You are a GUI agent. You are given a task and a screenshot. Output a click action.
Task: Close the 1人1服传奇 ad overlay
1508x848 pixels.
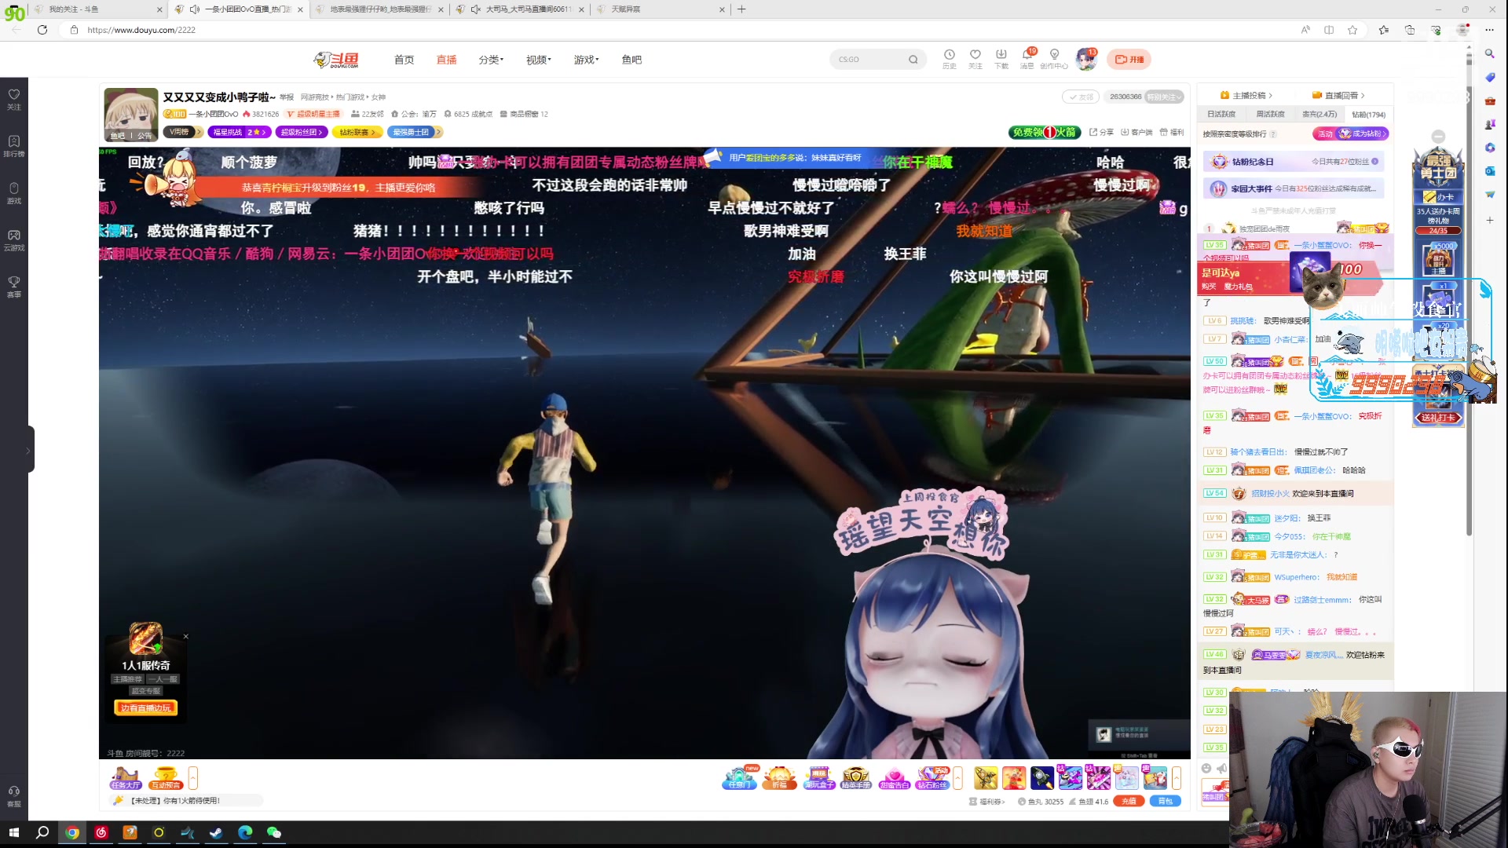pos(186,636)
